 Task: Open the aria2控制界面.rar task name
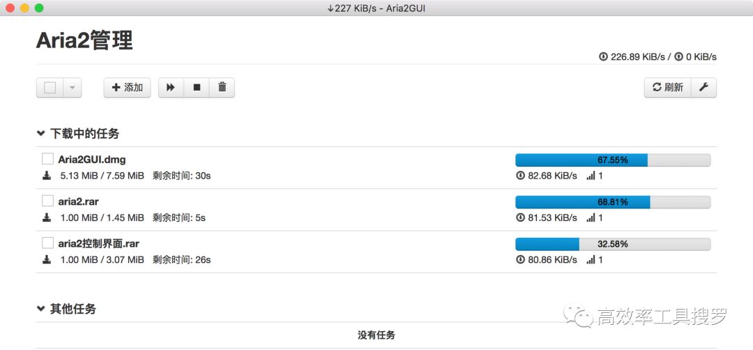(98, 243)
